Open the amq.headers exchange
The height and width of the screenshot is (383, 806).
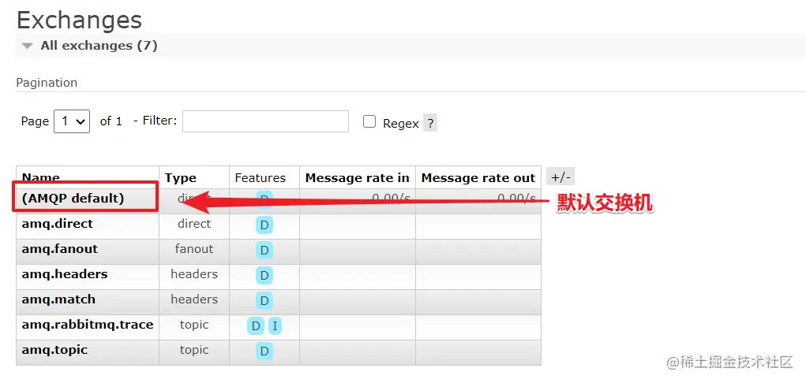click(x=65, y=274)
